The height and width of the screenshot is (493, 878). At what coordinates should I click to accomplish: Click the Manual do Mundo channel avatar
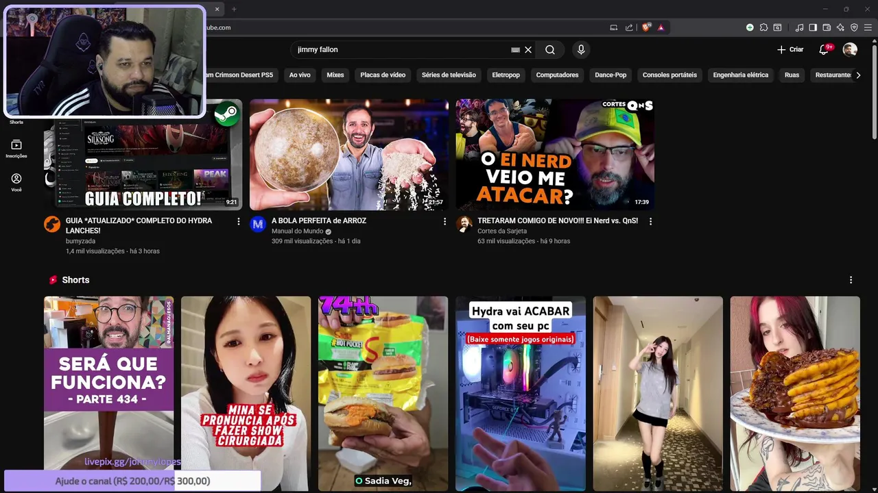pos(258,224)
